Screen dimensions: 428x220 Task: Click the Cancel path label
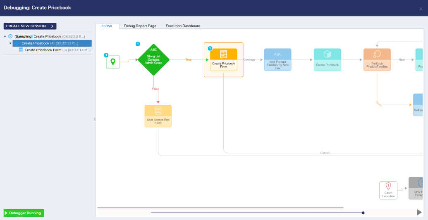coord(325,153)
